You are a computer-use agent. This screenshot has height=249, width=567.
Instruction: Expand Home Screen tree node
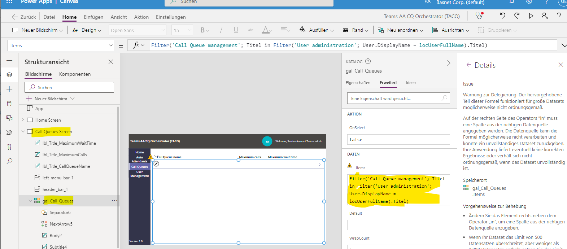pyautogui.click(x=23, y=120)
